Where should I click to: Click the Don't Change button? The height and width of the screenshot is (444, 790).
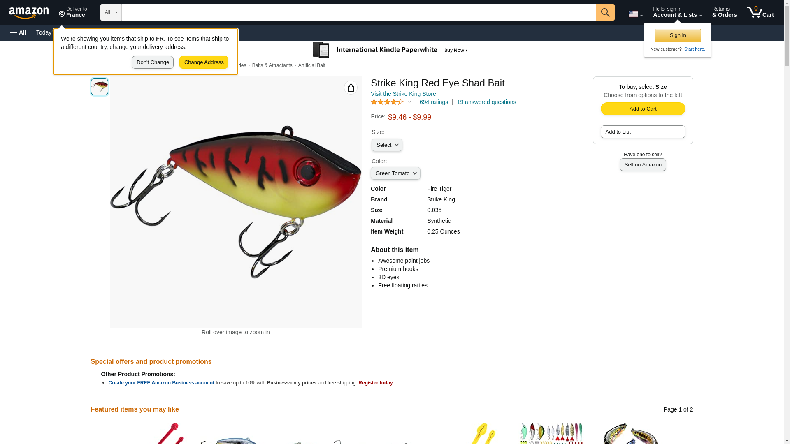(x=153, y=62)
